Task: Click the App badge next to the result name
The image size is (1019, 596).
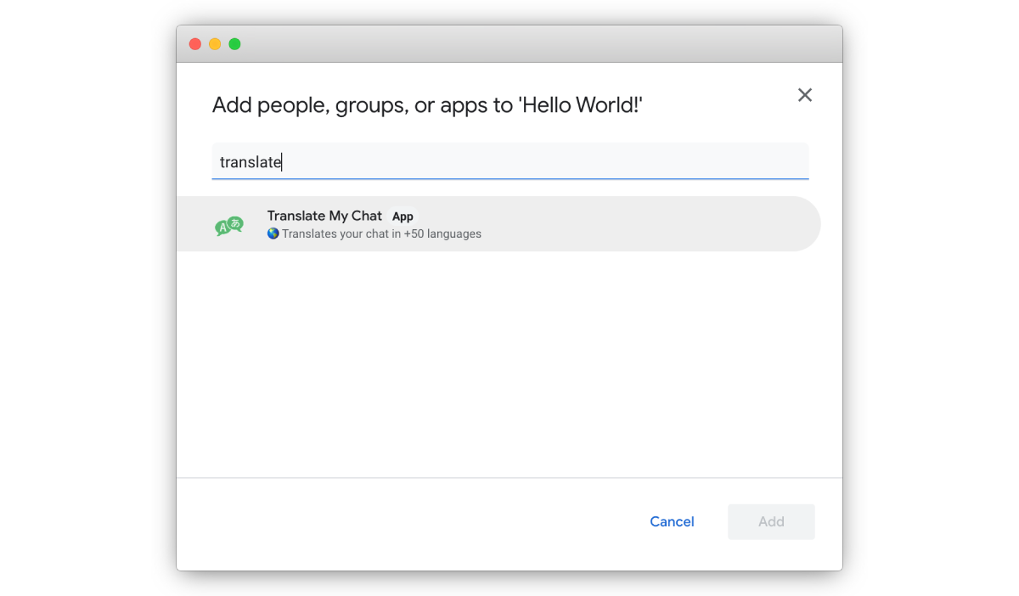Action: pos(403,216)
